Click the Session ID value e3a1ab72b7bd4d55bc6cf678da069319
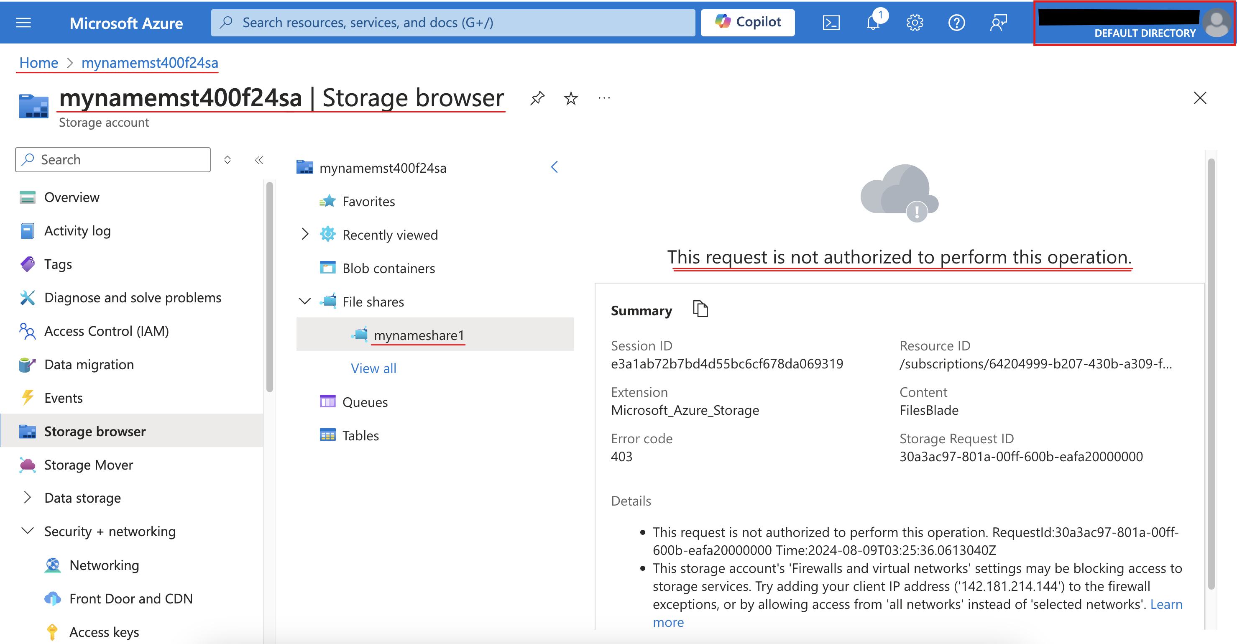The width and height of the screenshot is (1237, 644). point(726,363)
